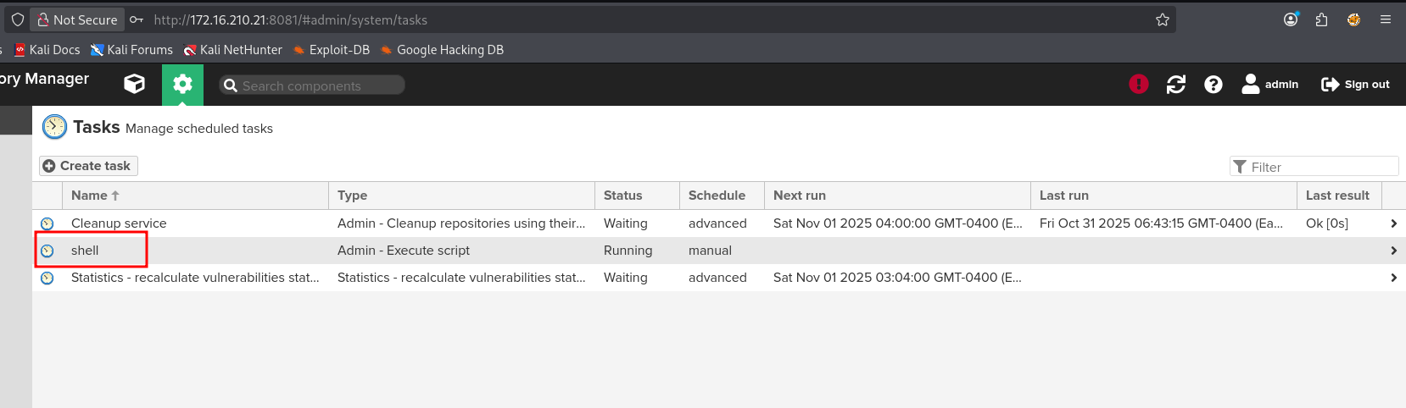This screenshot has height=408, width=1406.
Task: Open the Browse cube icon
Action: pyautogui.click(x=134, y=84)
